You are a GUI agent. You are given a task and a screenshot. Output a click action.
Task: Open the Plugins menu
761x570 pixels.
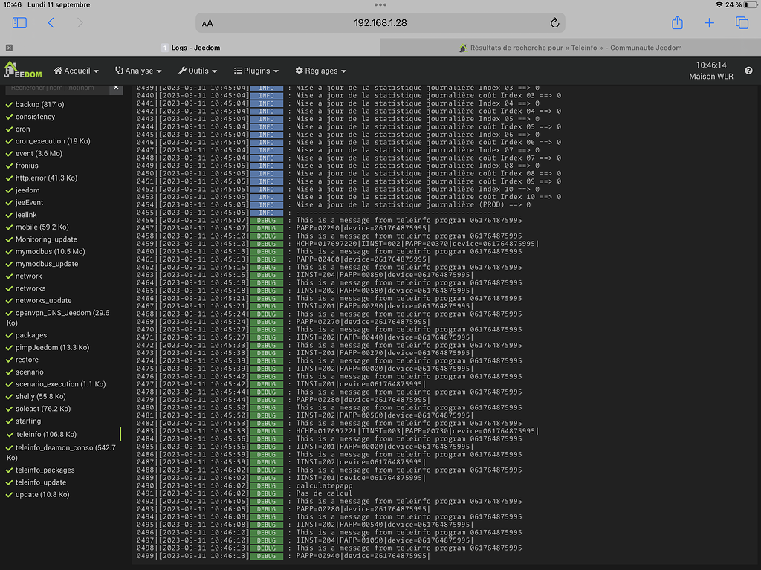256,71
